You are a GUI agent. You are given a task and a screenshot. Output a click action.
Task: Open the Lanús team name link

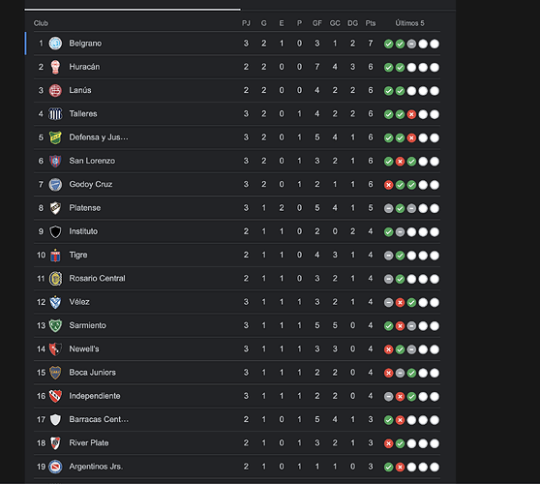pyautogui.click(x=80, y=90)
